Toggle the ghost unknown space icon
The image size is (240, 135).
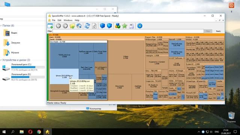[132, 26]
